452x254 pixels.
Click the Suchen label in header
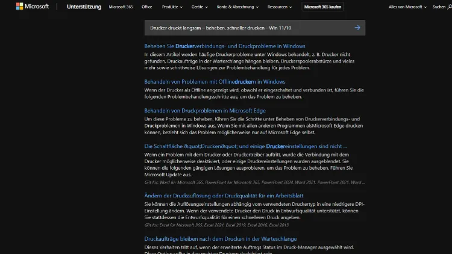(x=439, y=7)
